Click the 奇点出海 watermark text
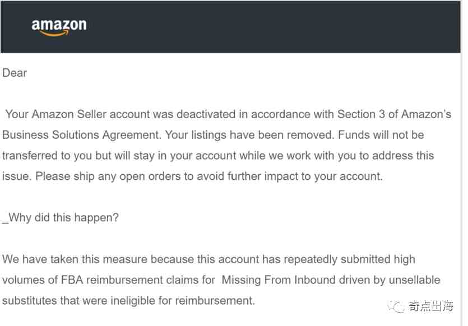Viewport: 468px width, 326px height. point(430,306)
